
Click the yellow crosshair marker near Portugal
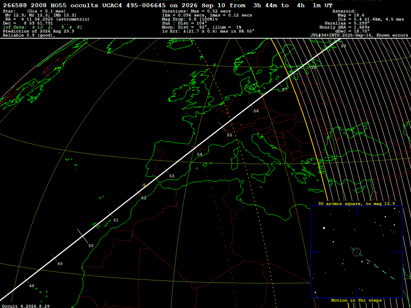(x=144, y=185)
